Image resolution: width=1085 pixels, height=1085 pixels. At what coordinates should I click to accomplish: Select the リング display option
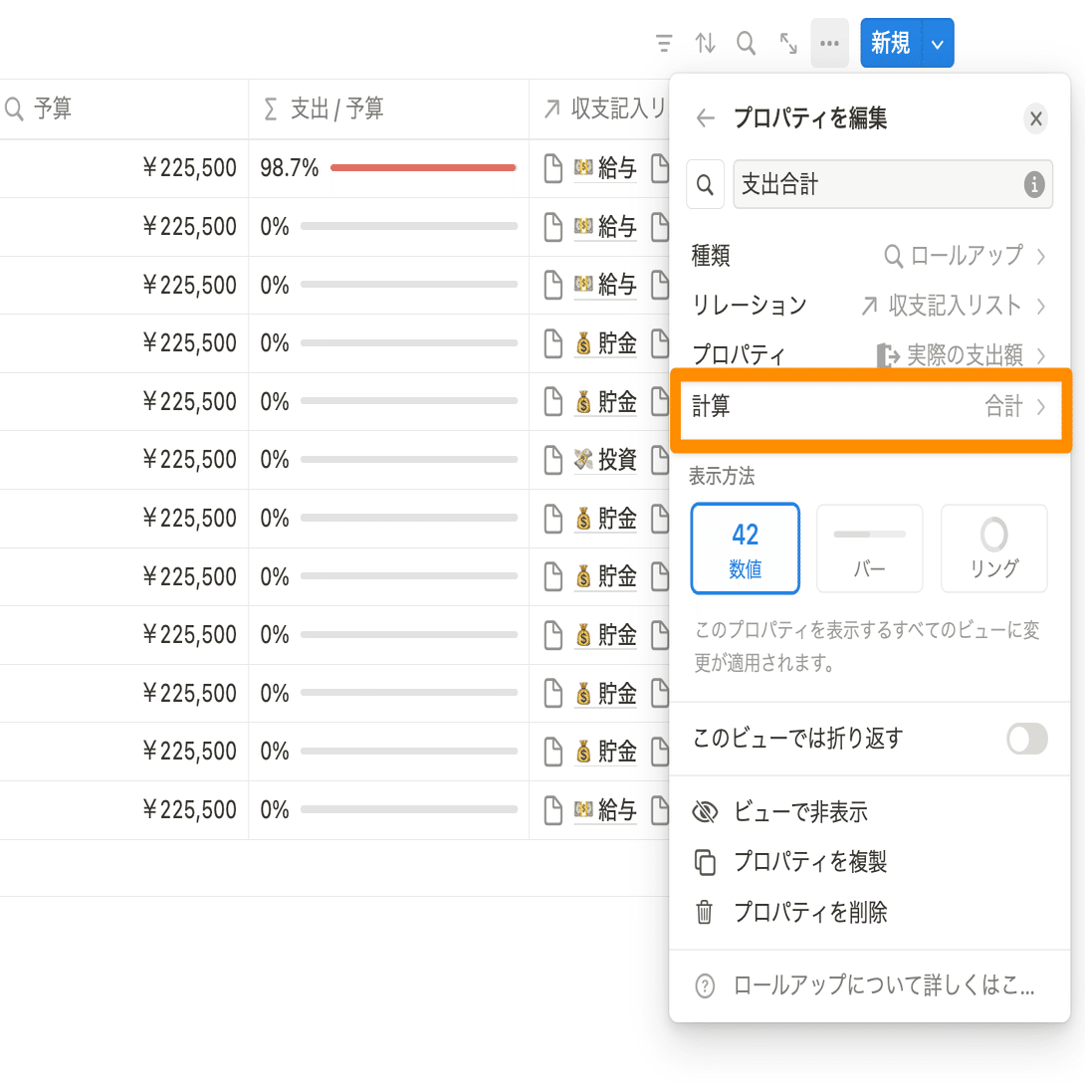coord(993,548)
